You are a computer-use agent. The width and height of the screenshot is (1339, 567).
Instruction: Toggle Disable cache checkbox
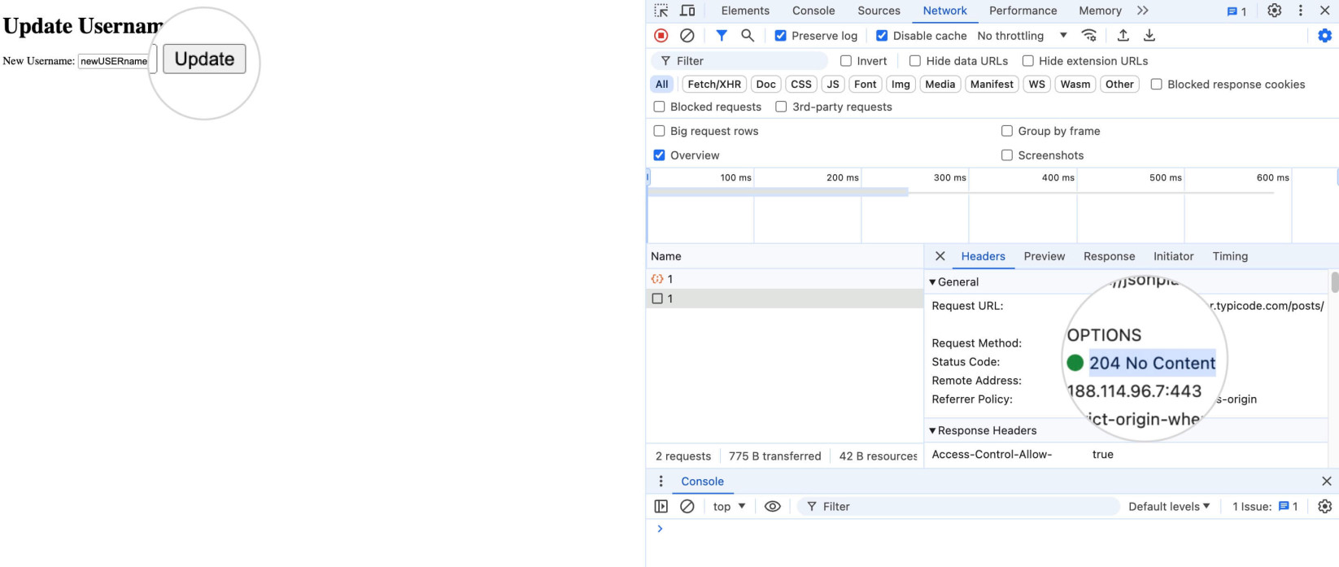[882, 36]
